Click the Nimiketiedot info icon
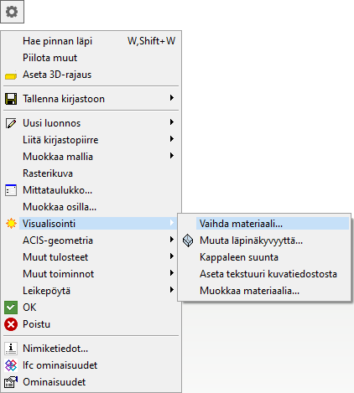This screenshot has width=354, height=393. 11,349
